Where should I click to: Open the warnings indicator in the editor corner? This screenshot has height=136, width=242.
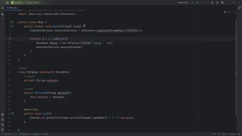tap(226, 12)
